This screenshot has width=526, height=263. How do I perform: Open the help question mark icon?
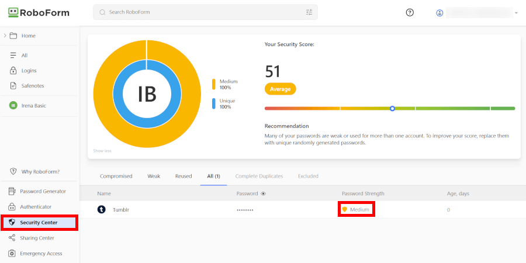click(410, 12)
